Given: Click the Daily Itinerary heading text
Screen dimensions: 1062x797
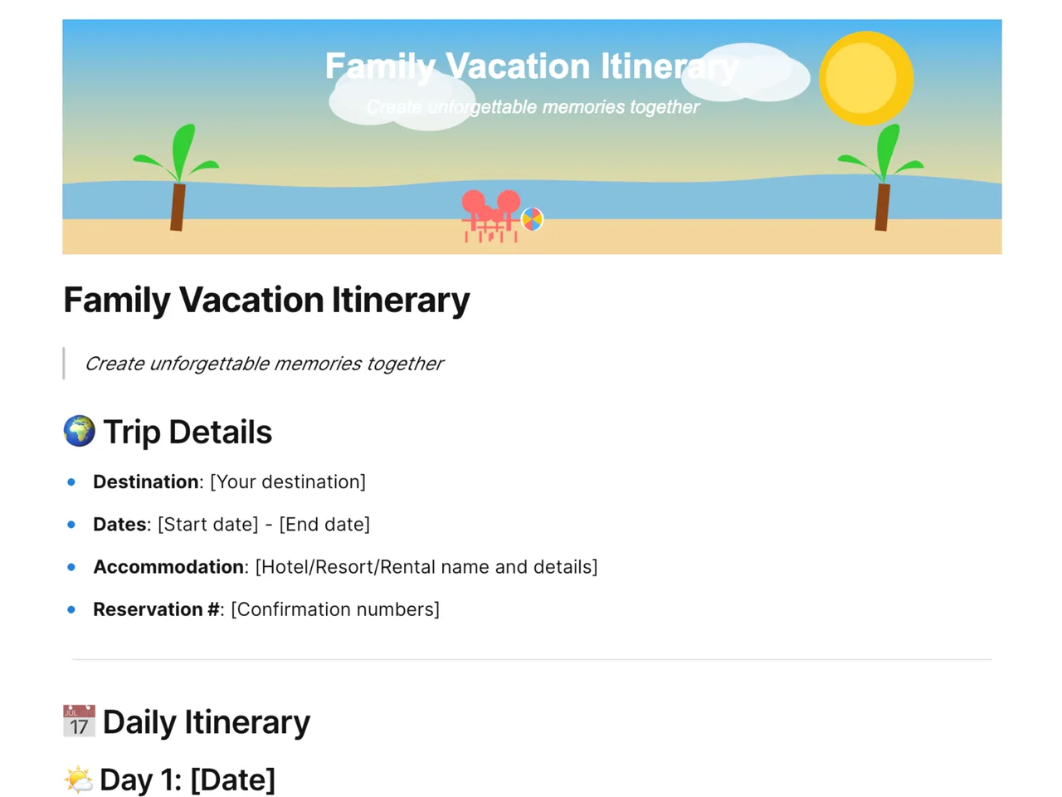Looking at the screenshot, I should point(207,721).
